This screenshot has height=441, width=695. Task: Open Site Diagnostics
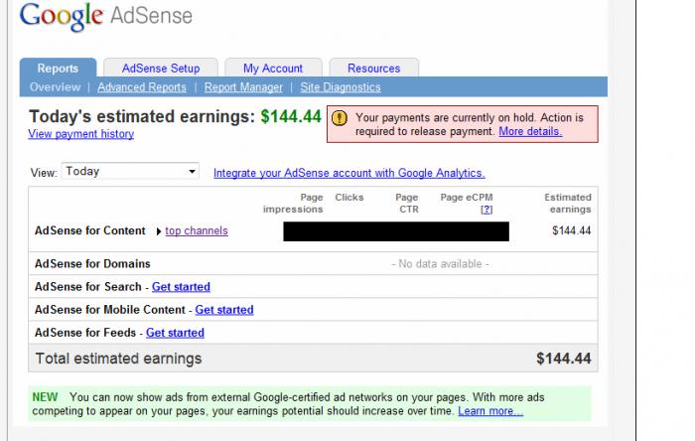click(341, 87)
